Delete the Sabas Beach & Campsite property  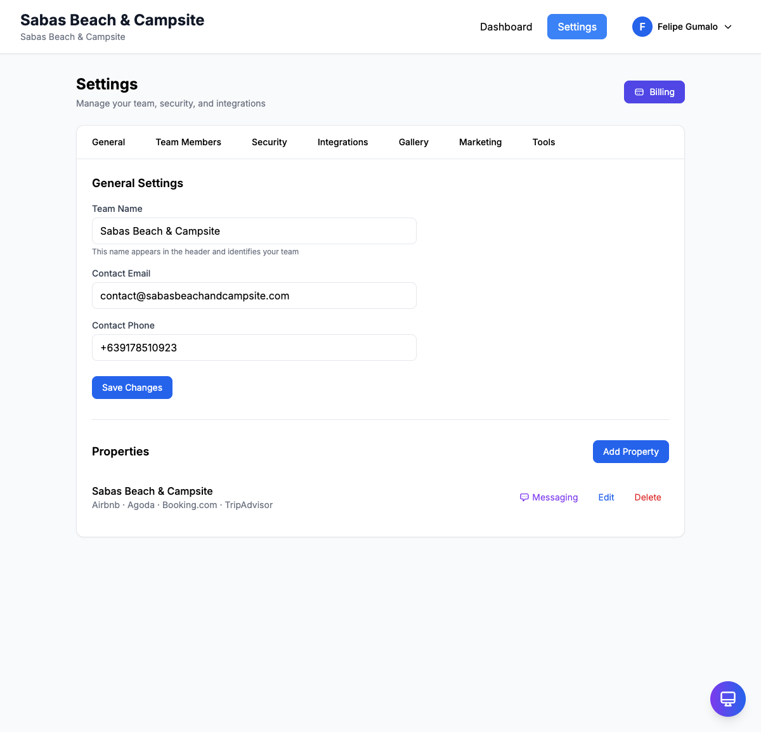[647, 497]
